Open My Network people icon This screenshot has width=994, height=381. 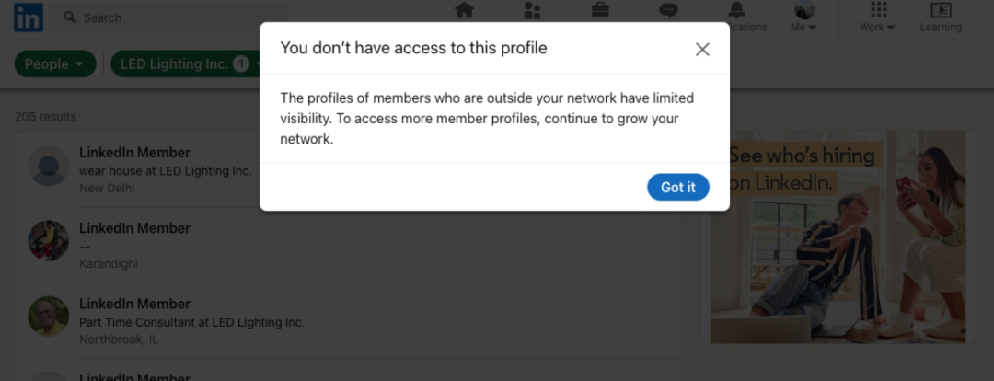[532, 11]
